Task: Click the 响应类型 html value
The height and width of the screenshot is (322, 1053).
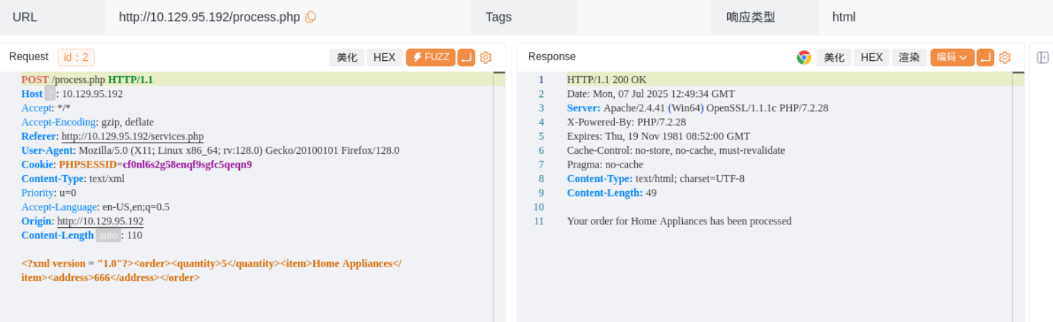Action: [x=844, y=17]
